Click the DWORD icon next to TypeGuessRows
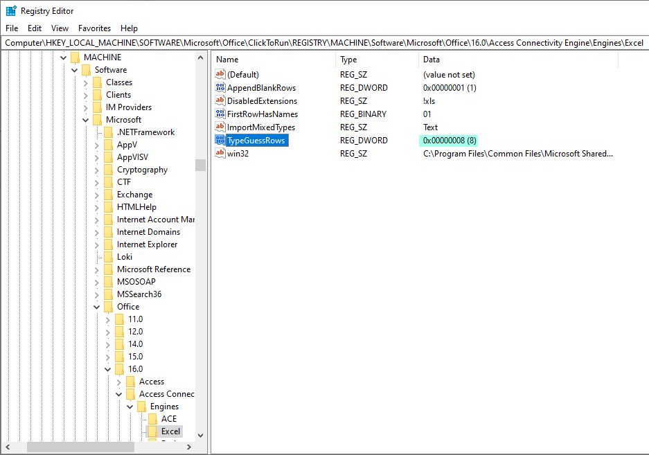The image size is (649, 455). (x=221, y=140)
